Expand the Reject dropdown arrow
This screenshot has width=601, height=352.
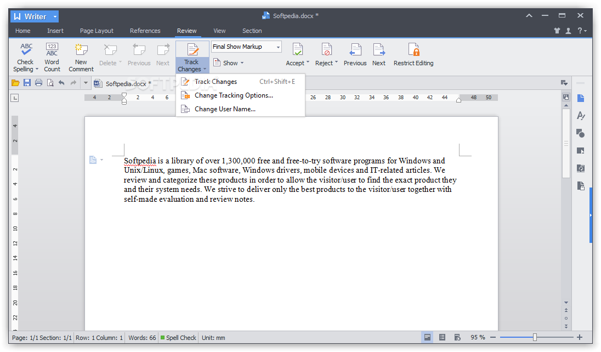pyautogui.click(x=337, y=62)
